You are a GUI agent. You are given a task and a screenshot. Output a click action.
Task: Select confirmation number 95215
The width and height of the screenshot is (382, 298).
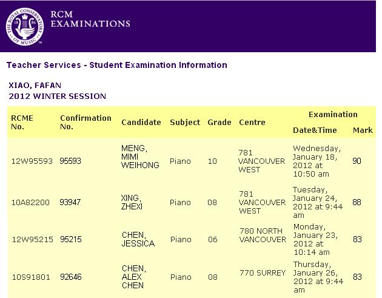pos(70,239)
